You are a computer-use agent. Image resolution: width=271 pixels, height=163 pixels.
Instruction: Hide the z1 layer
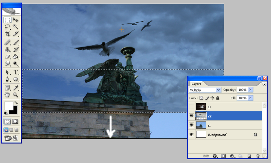[191, 125]
